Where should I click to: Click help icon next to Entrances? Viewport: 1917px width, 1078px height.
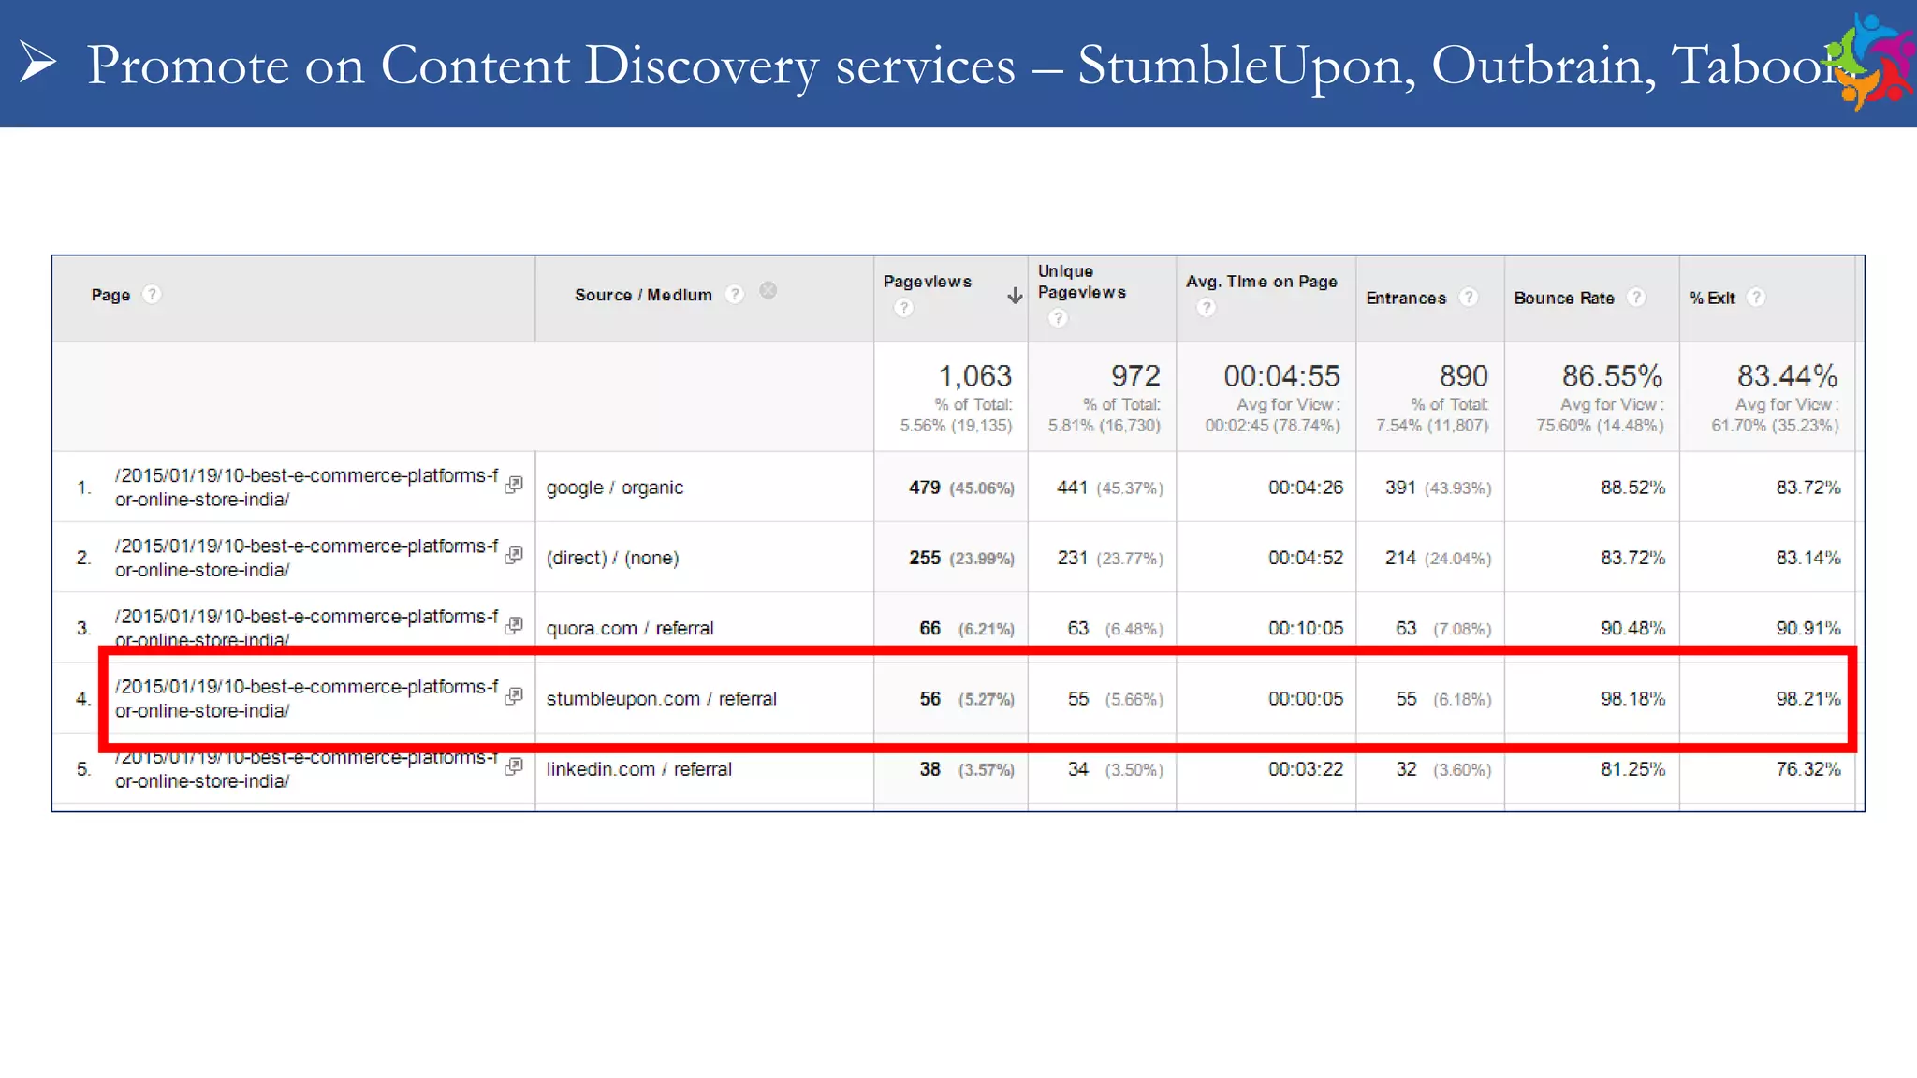(1470, 298)
